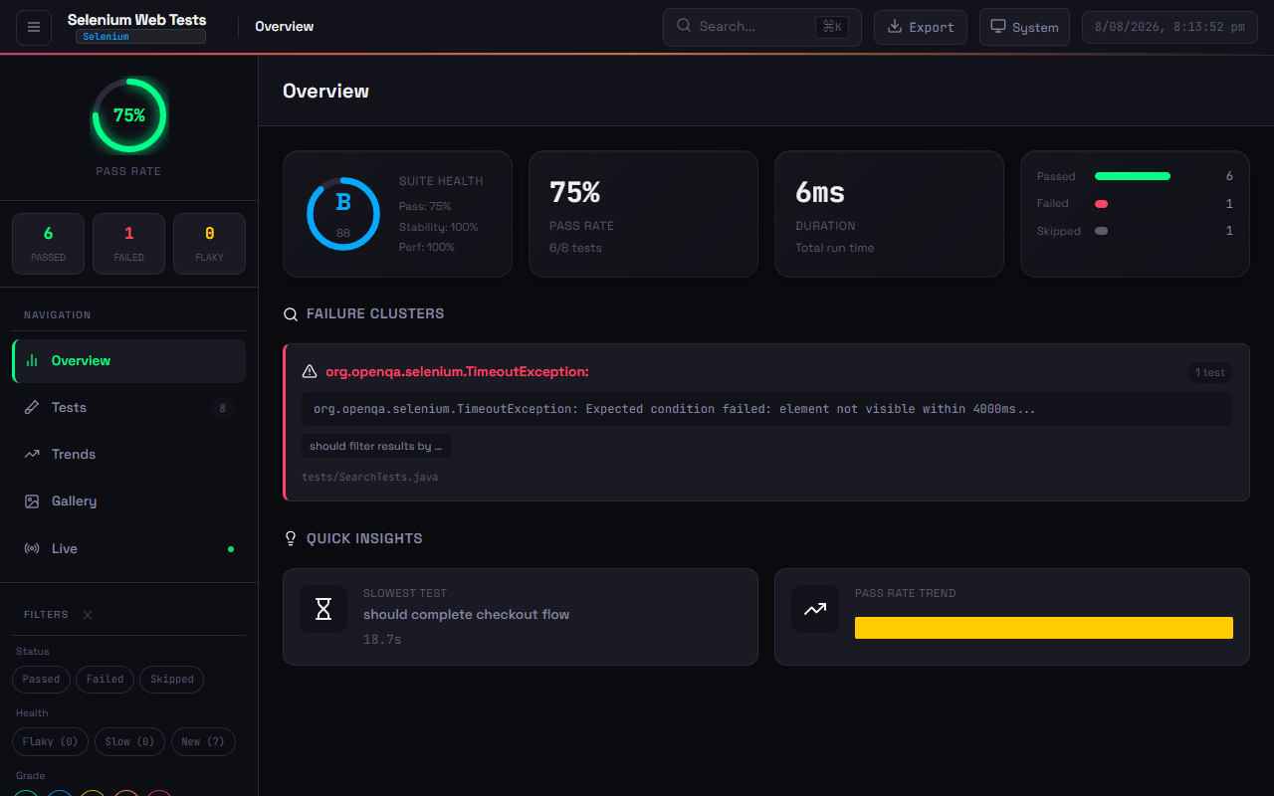Click the Live broadcast icon

[32, 548]
